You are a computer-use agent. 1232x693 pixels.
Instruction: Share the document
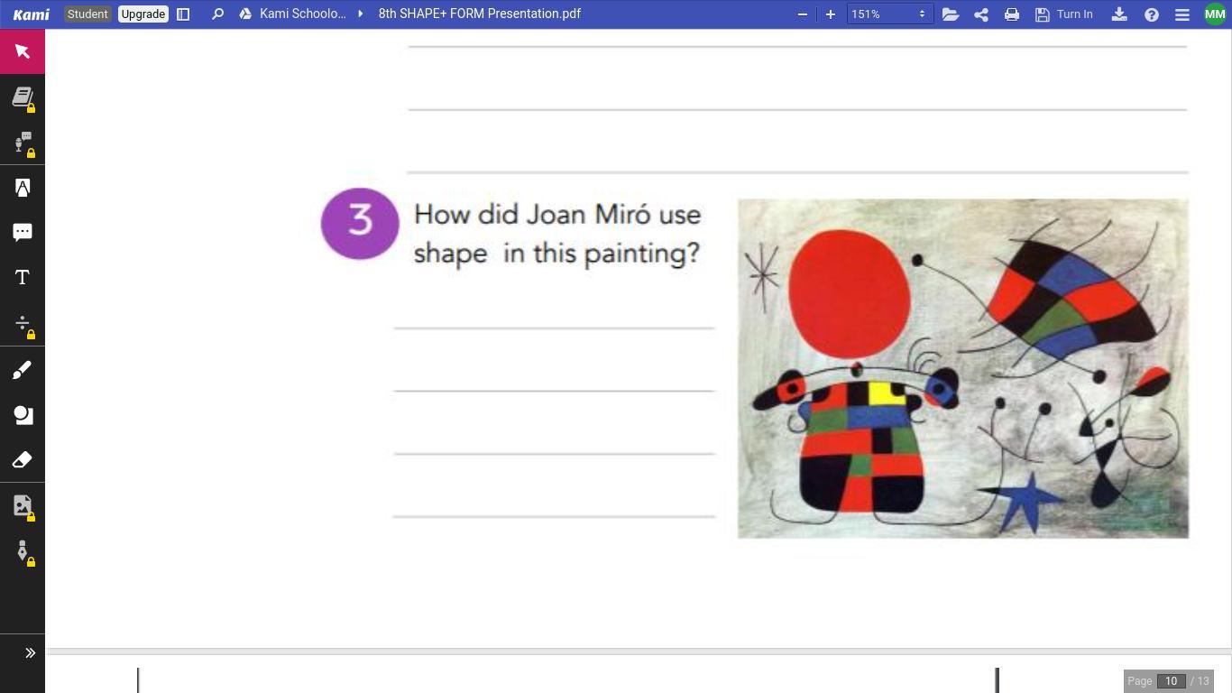981,14
